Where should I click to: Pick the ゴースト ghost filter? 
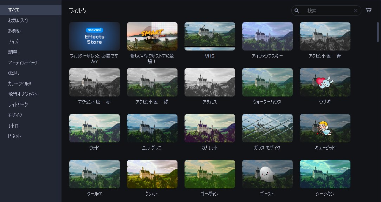coord(267,174)
